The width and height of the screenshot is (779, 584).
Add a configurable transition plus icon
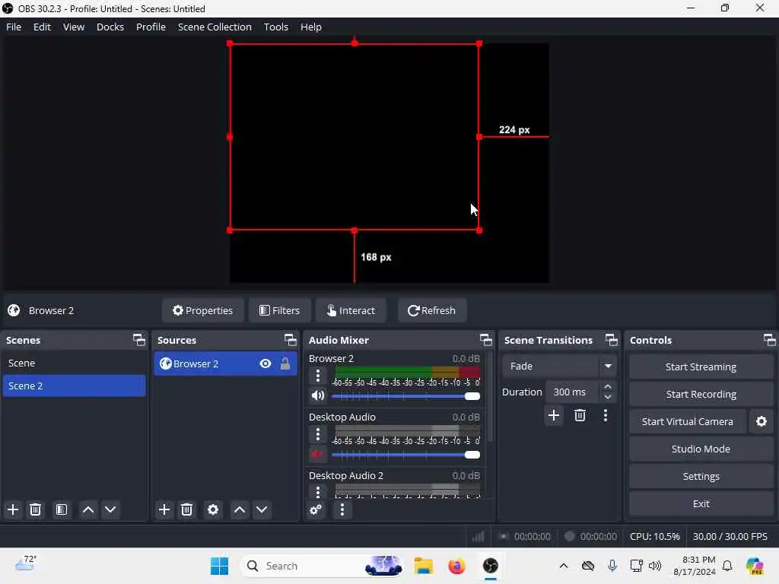pyautogui.click(x=554, y=415)
